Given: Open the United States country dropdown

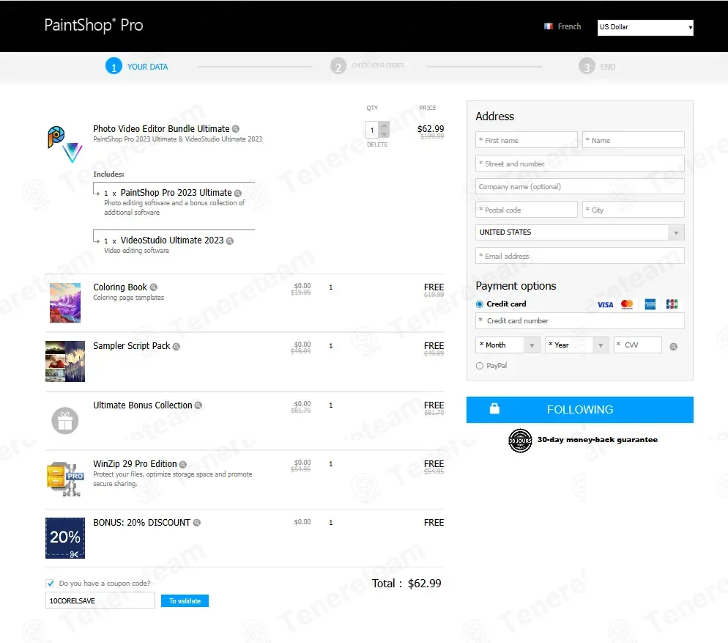Looking at the screenshot, I should [579, 232].
